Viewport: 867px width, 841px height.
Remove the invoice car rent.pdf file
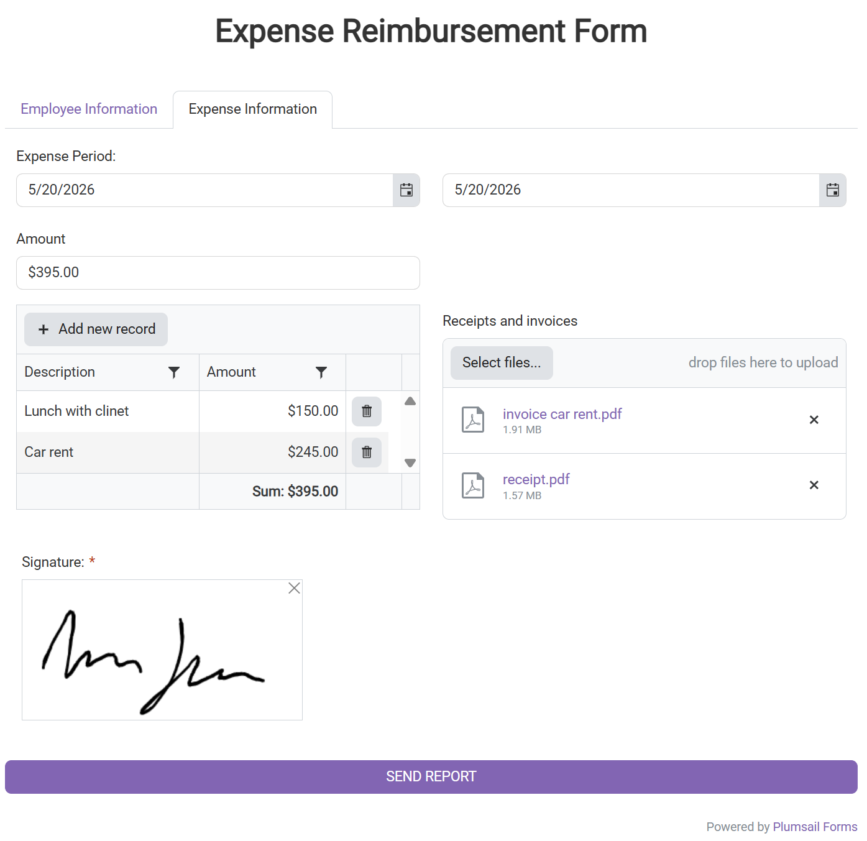pos(814,420)
